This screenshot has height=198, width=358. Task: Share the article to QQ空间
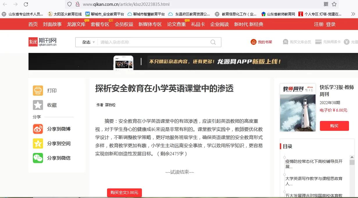point(38,143)
